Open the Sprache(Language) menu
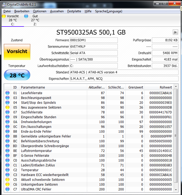Image resolution: width=182 pixels, height=195 pixels. (x=108, y=11)
